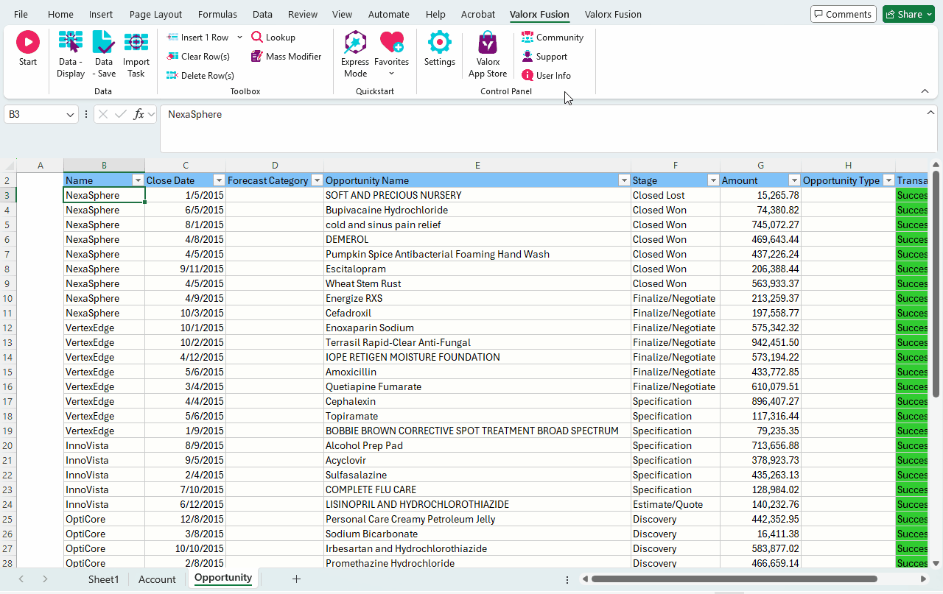Open the Stage column filter dropdown

712,180
